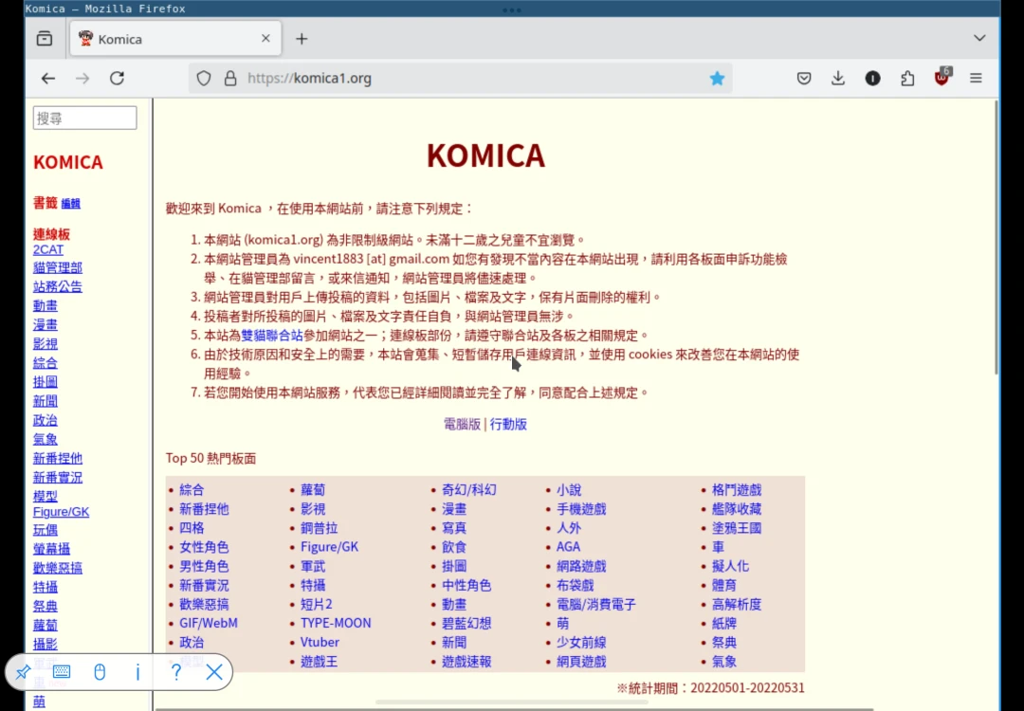Open the Firefox downloads panel
The image size is (1024, 711).
pyautogui.click(x=838, y=79)
